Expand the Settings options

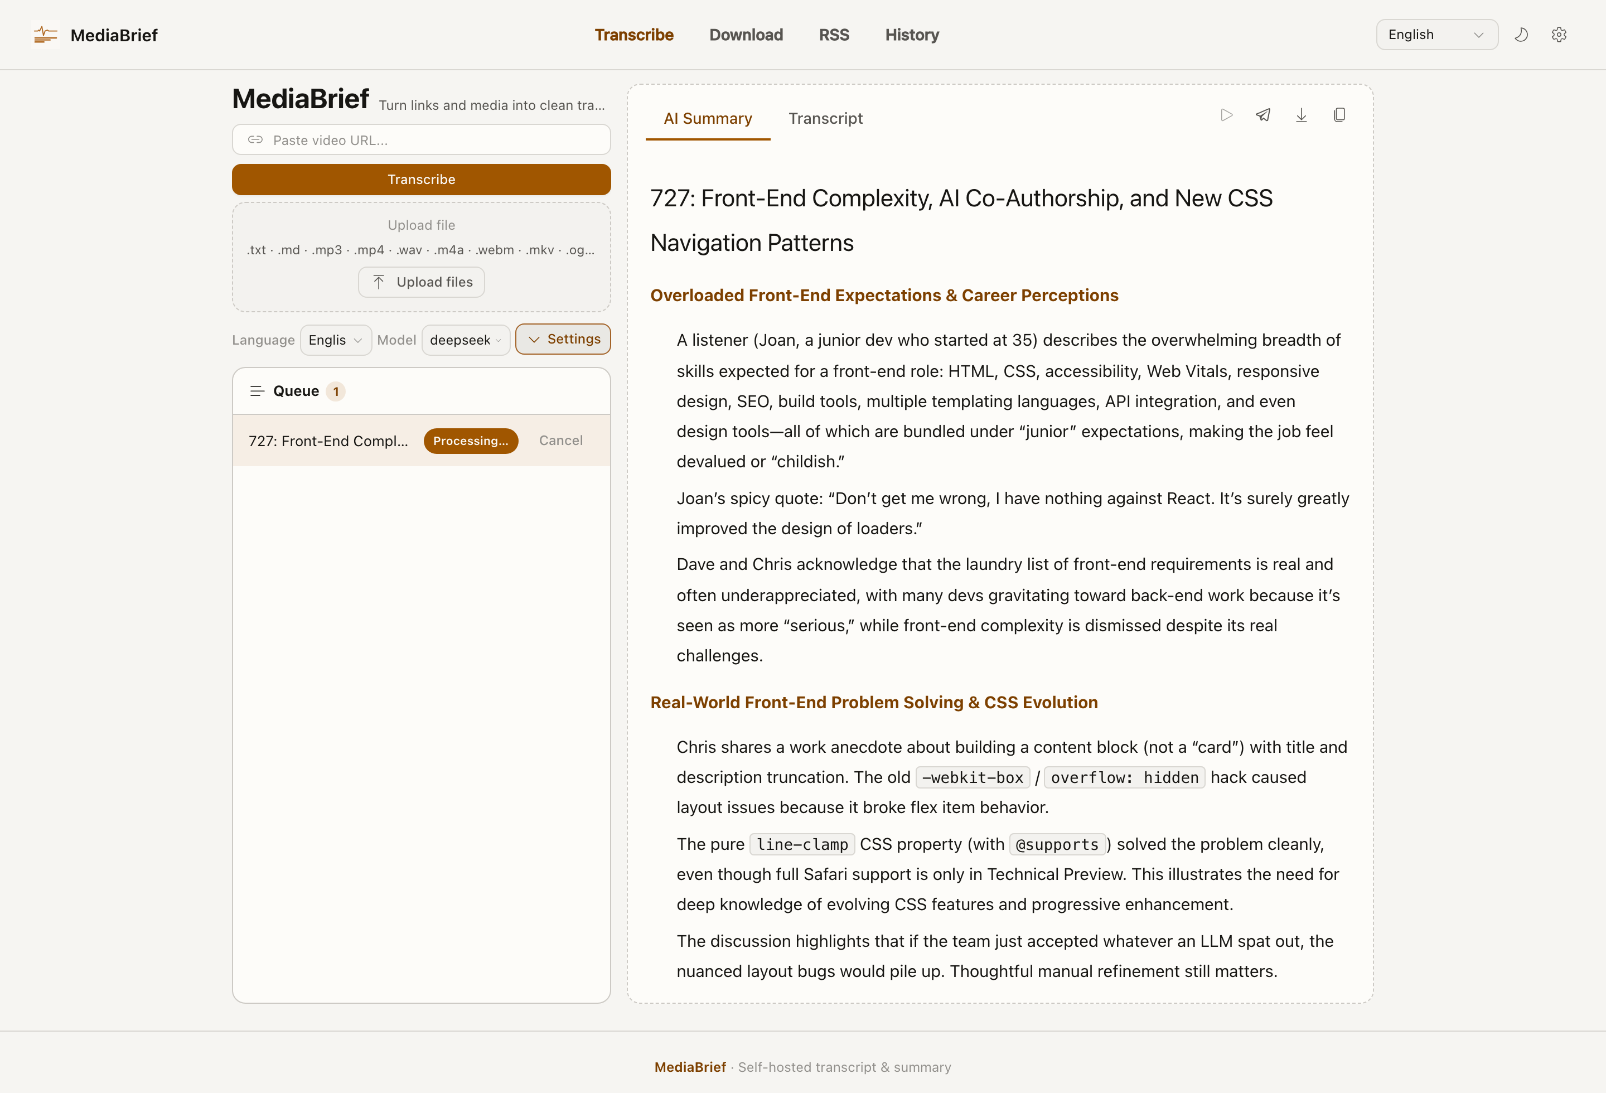[563, 339]
